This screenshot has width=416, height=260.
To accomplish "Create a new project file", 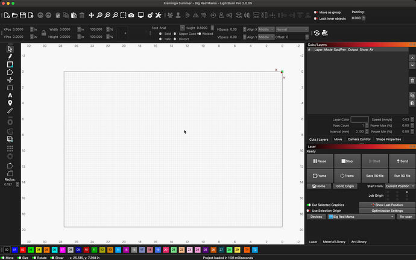I will tap(7, 16).
